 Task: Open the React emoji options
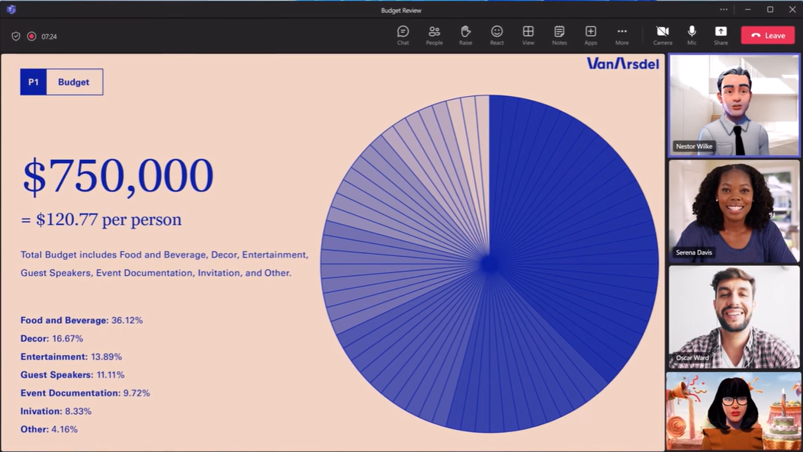496,35
